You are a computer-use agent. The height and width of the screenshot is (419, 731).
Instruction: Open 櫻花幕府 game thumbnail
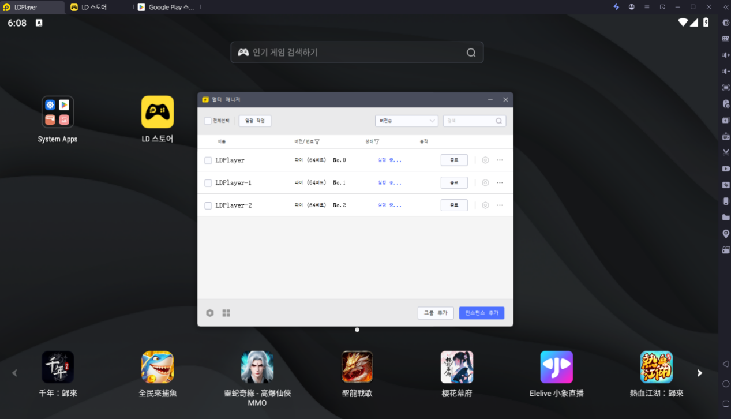pyautogui.click(x=457, y=367)
